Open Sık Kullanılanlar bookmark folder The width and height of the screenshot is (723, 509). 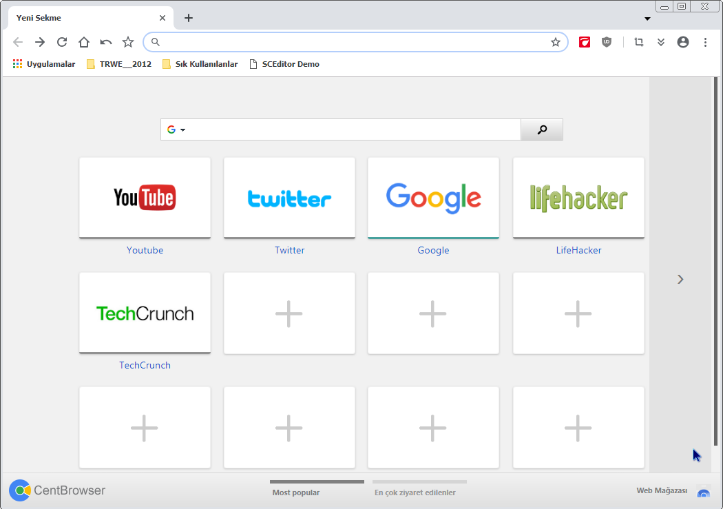click(200, 64)
